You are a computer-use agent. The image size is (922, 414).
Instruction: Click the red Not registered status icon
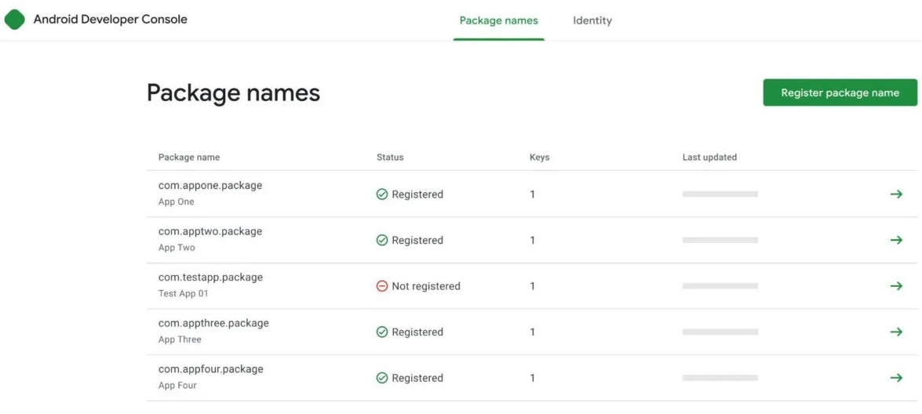382,286
